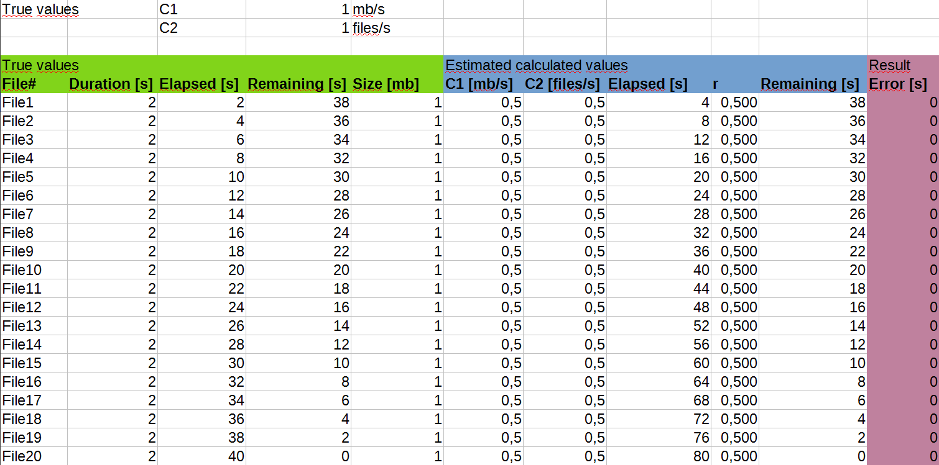Click the 'files/s' unit cell

(x=397, y=28)
